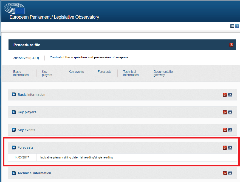This screenshot has width=240, height=182.
Task: Select Key events in navigation bar
Action: [x=76, y=72]
